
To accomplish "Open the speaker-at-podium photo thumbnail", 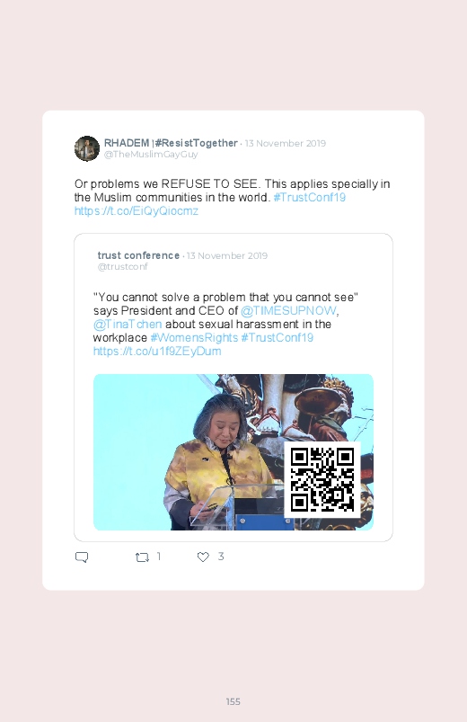I will (233, 452).
